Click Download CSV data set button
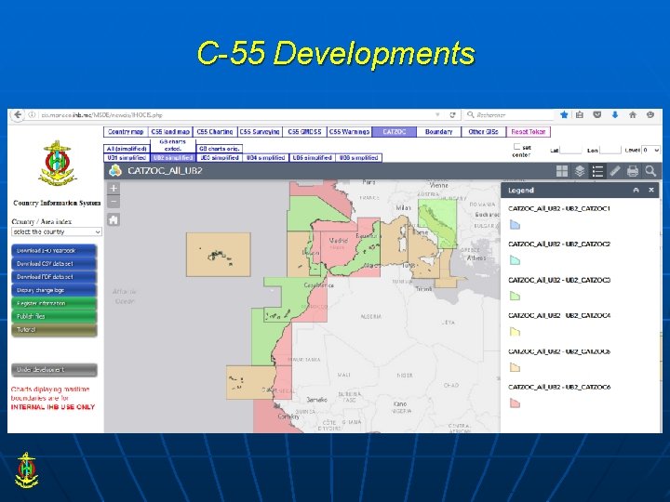Image resolution: width=670 pixels, height=502 pixels. [x=54, y=264]
